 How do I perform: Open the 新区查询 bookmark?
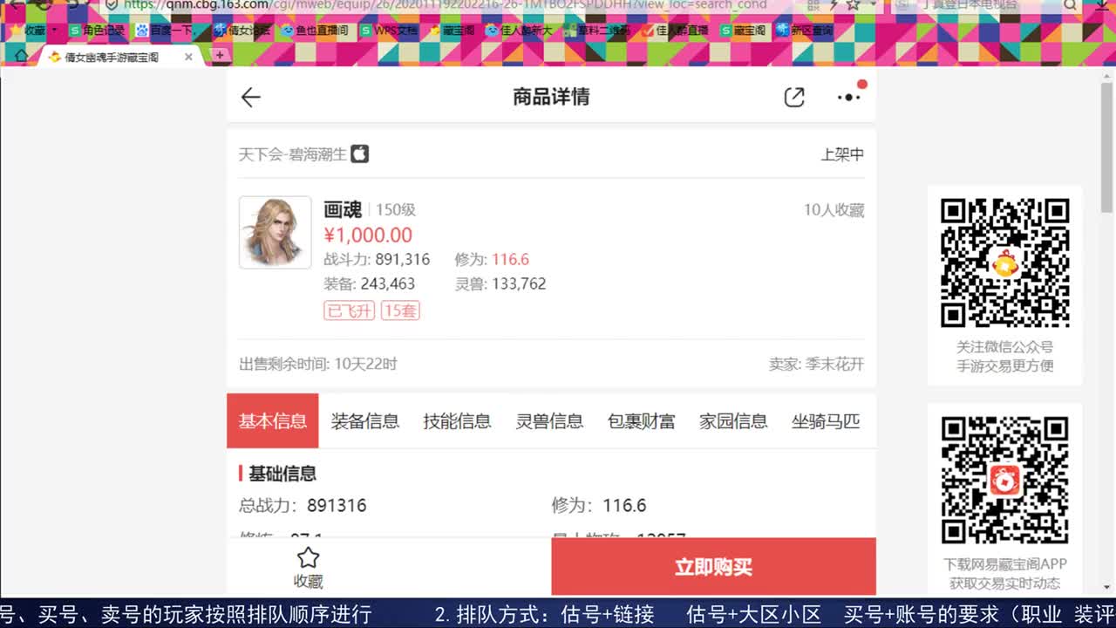(x=804, y=30)
